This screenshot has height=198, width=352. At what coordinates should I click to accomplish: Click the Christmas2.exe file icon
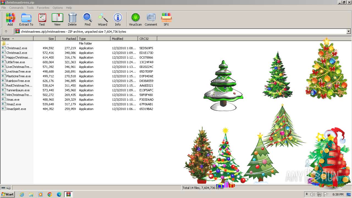click(x=4, y=48)
